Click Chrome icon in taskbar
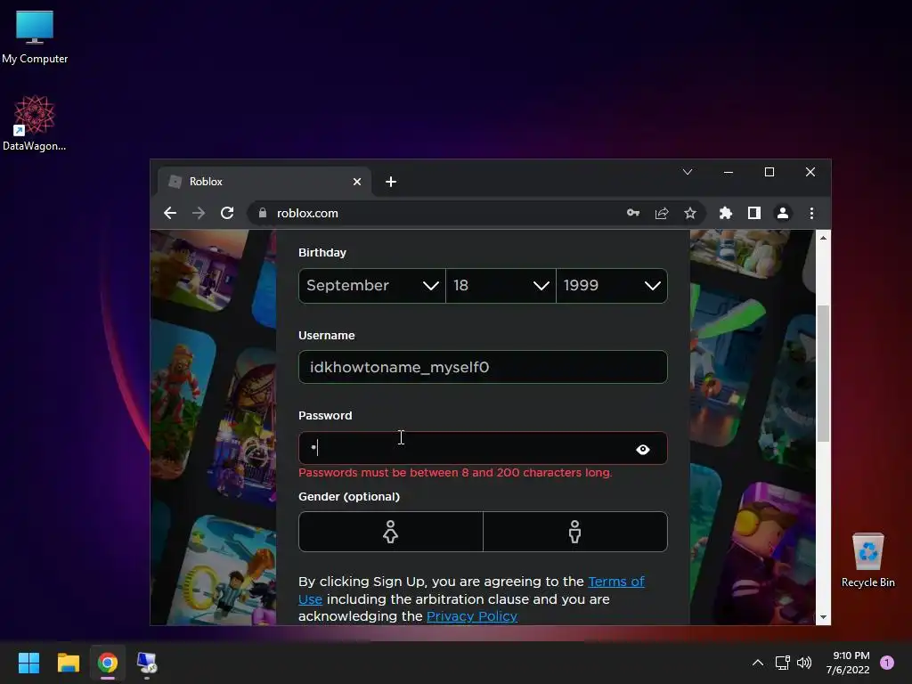The width and height of the screenshot is (912, 684). pos(108,663)
